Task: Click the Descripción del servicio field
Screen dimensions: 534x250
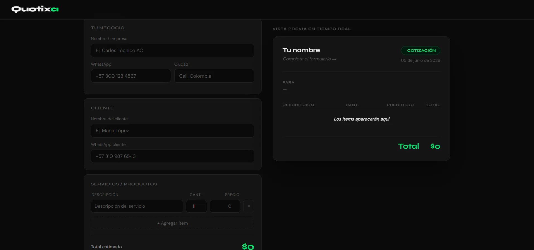Action: [137, 206]
